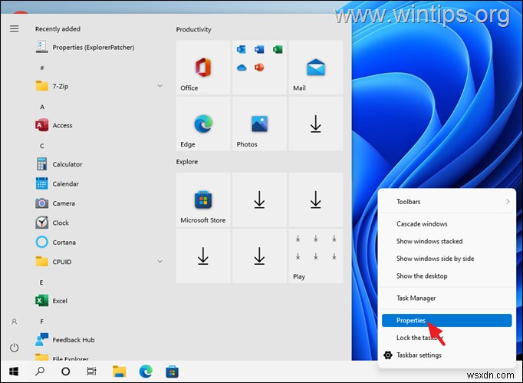
Task: Open Task View on taskbar
Action: [91, 371]
